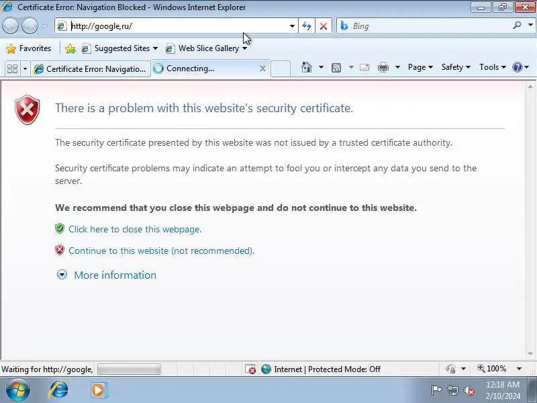The height and width of the screenshot is (403, 537).
Task: Click the Action Center flag tray icon
Action: point(436,390)
